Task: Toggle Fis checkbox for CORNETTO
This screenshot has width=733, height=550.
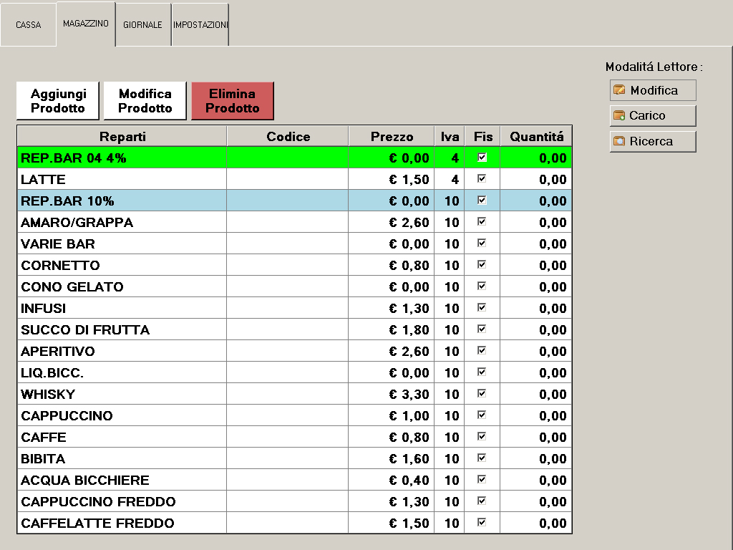Action: pyautogui.click(x=482, y=265)
